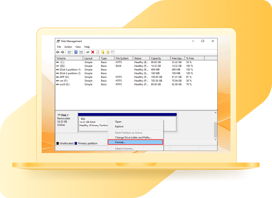Select the vm (F:) volume row
Screen dimensions: 272x198
point(136,80)
